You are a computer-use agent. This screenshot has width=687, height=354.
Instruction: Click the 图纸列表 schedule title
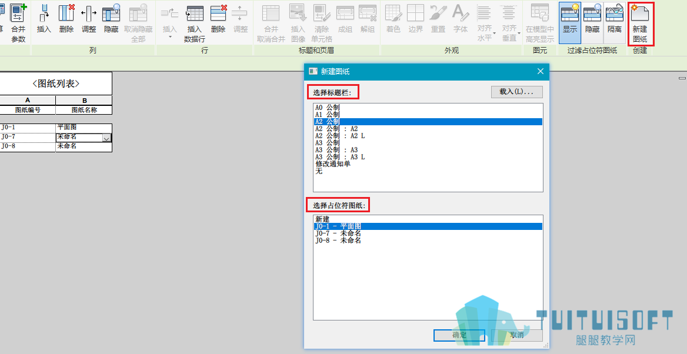(x=56, y=84)
